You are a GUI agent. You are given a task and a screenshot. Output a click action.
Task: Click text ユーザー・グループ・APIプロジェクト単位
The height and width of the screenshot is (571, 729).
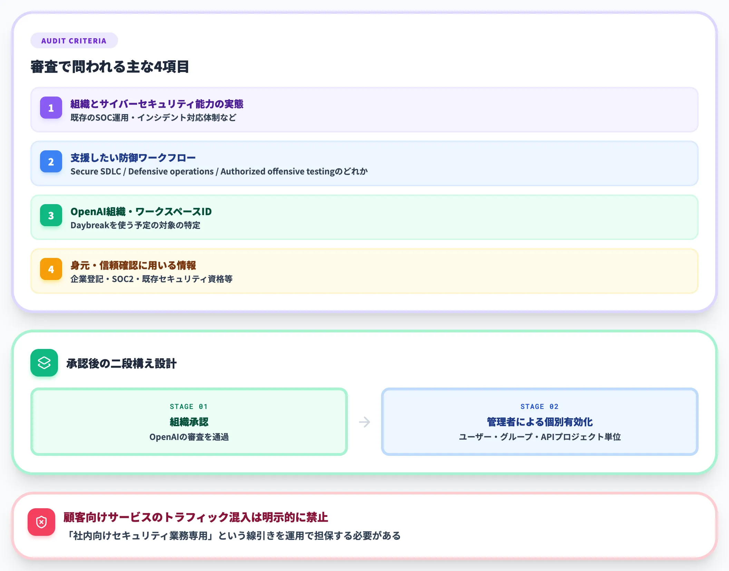click(540, 437)
